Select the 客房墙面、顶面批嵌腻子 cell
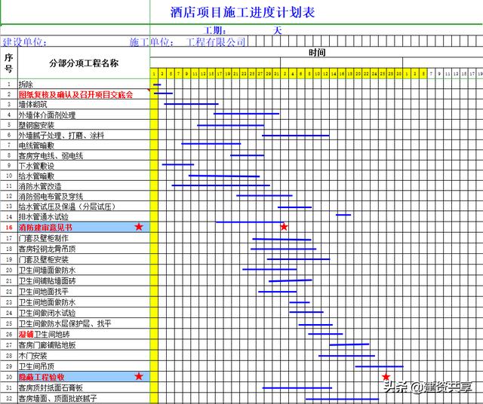483x404 pixels. [84, 398]
